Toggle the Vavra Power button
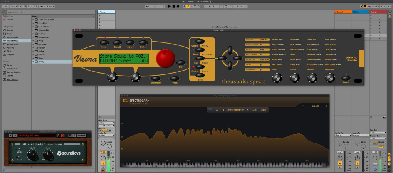The width and height of the screenshot is (393, 173). [x=346, y=78]
